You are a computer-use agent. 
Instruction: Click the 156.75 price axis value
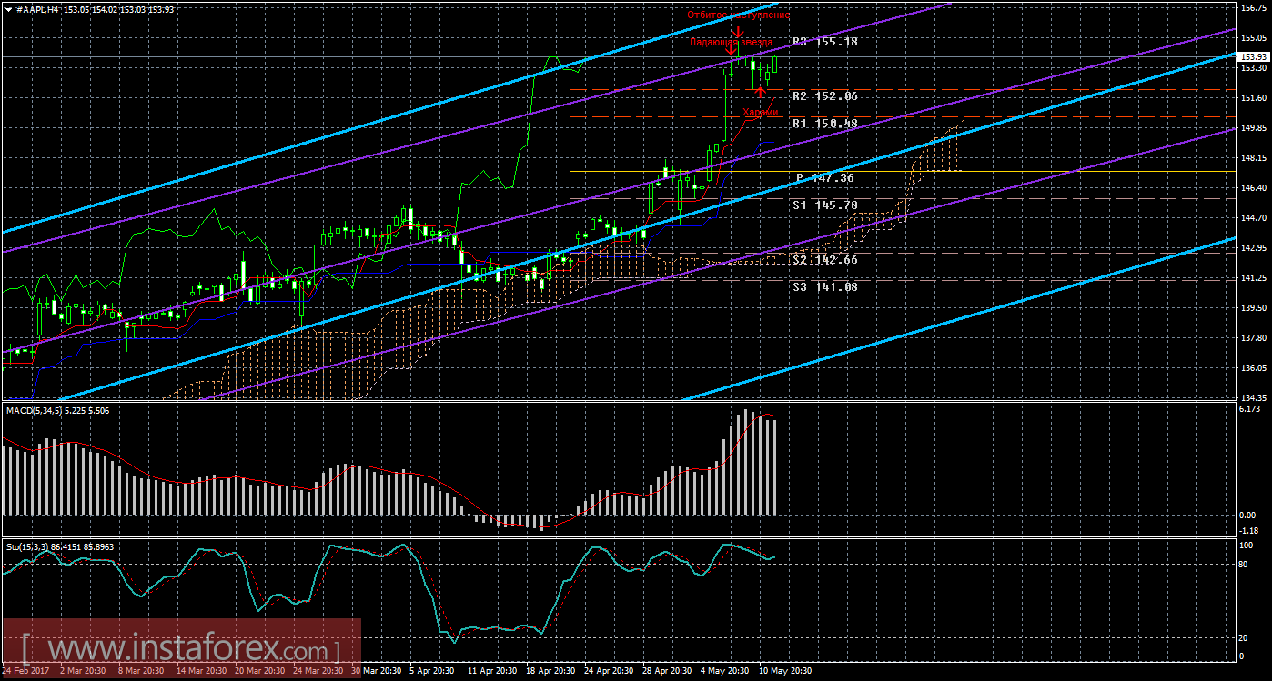point(1254,8)
